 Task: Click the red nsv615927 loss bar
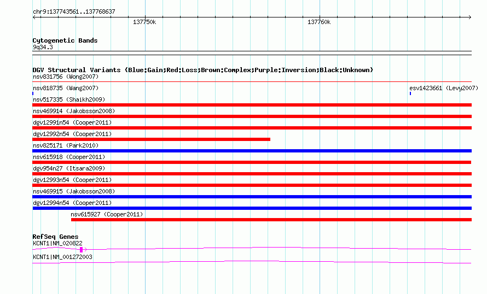tap(271, 220)
